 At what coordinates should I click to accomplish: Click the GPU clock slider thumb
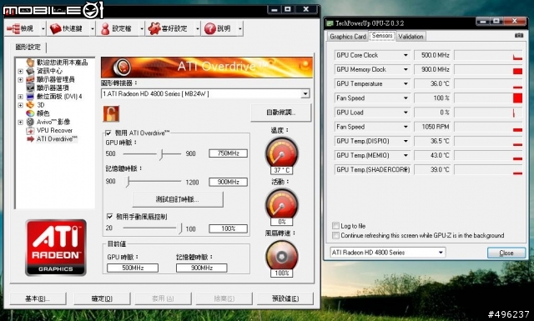click(161, 154)
